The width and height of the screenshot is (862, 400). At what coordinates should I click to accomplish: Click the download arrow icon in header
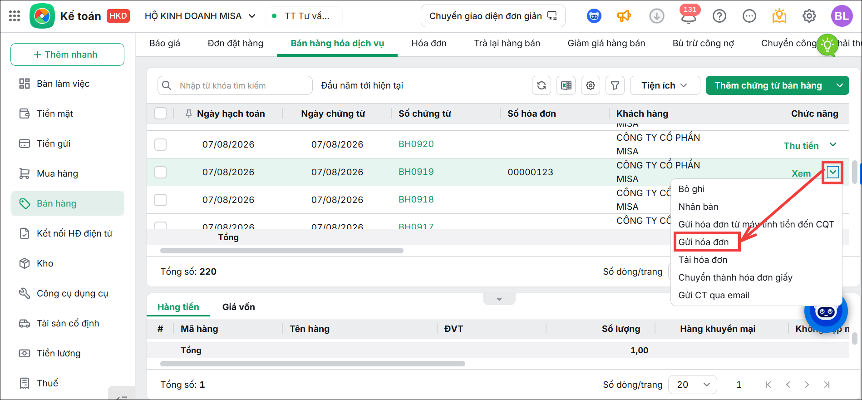656,16
